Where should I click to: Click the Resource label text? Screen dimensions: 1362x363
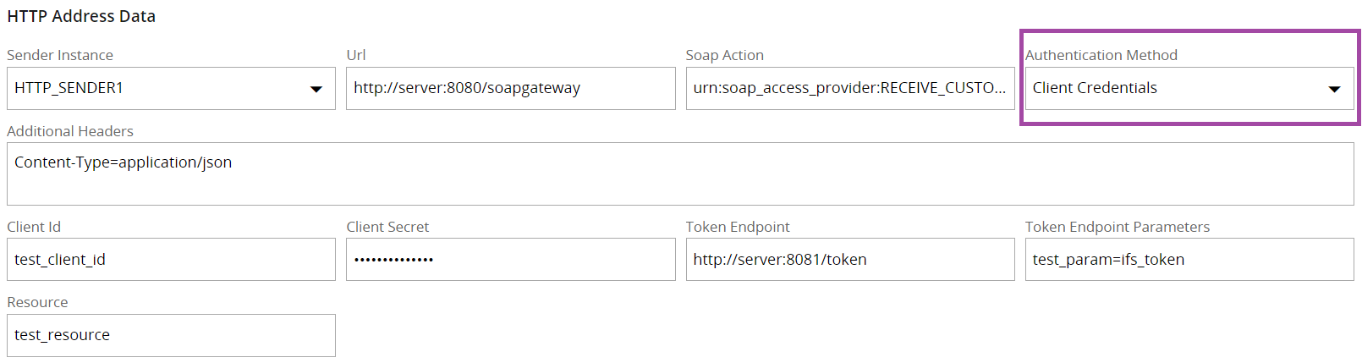(x=37, y=302)
